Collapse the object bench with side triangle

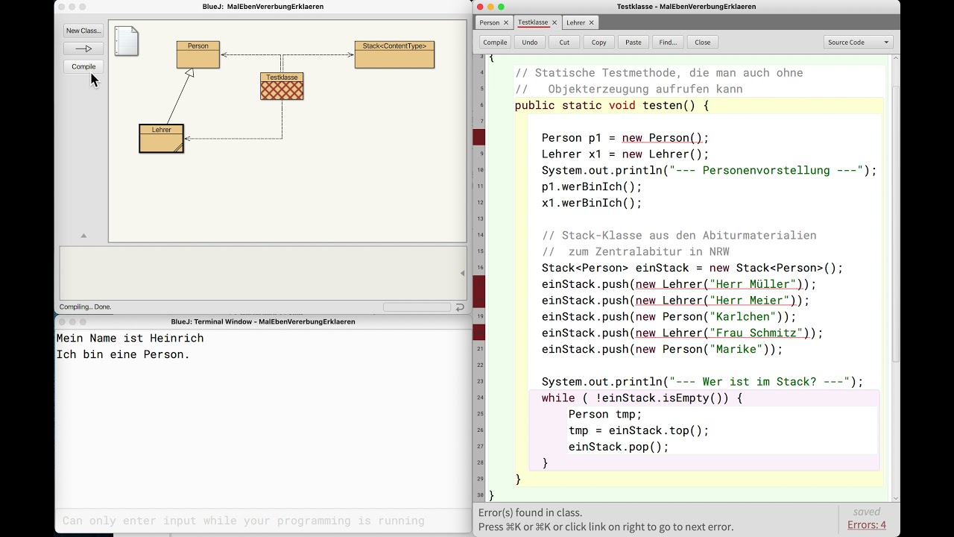coord(462,274)
